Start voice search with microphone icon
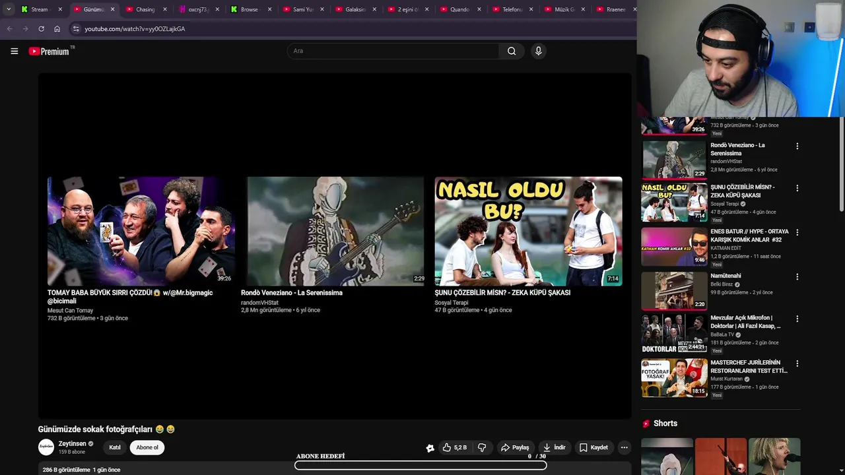This screenshot has height=475, width=845. coord(538,51)
